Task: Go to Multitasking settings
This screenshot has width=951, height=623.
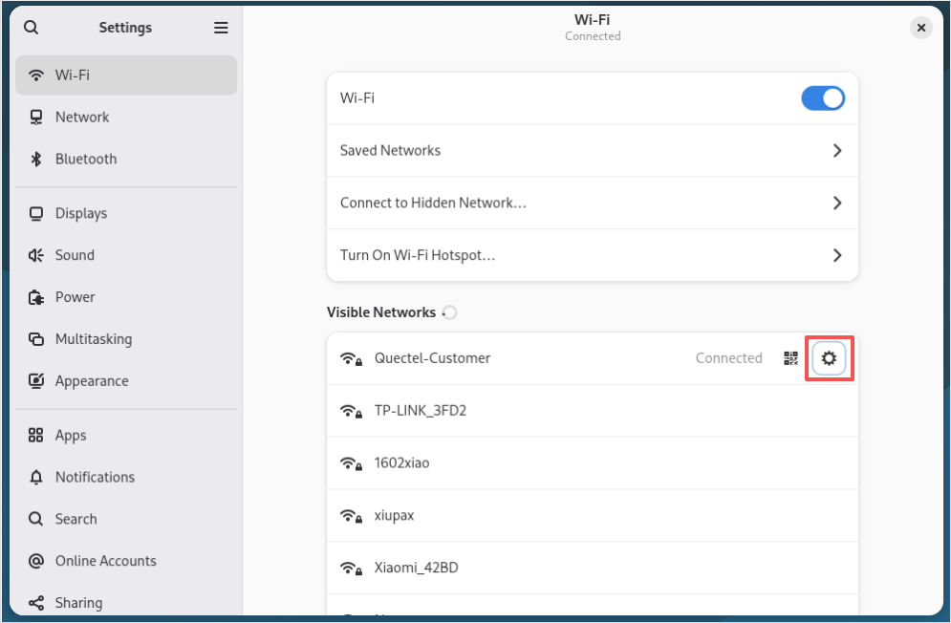Action: [94, 339]
